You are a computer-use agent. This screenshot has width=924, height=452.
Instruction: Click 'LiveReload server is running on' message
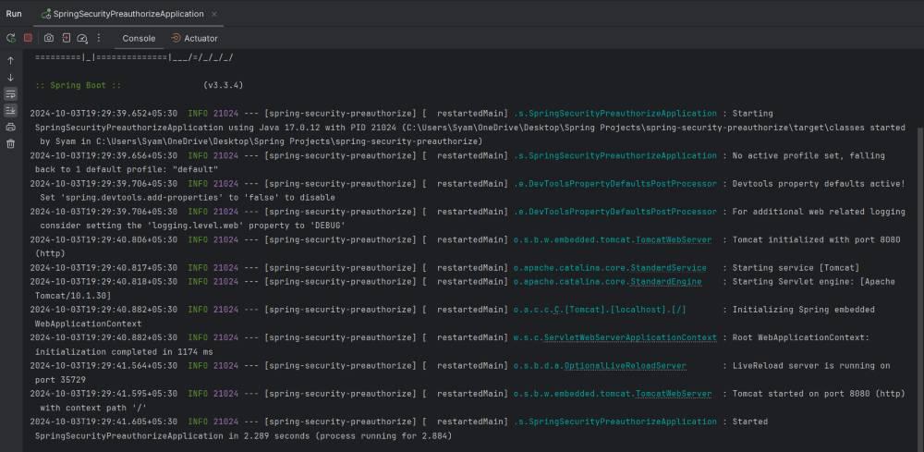pyautogui.click(x=811, y=366)
